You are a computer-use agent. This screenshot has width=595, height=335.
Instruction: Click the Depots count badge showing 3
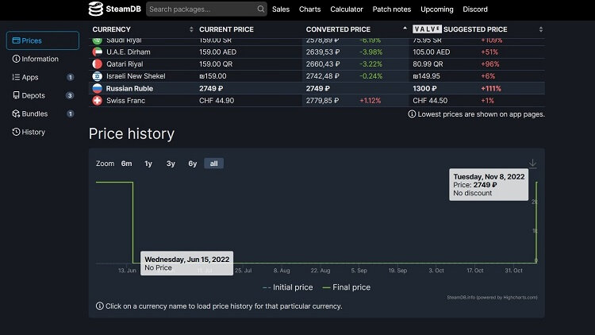point(70,95)
